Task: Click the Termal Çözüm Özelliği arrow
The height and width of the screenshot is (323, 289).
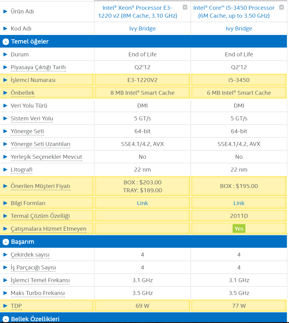Action: [5, 216]
